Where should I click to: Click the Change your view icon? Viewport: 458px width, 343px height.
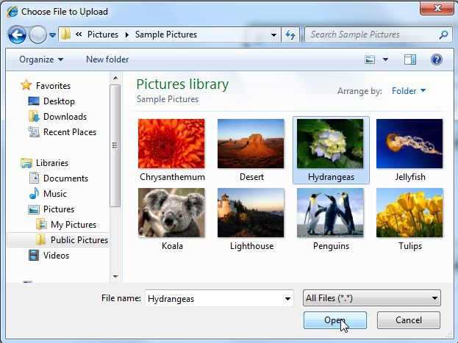click(x=370, y=59)
